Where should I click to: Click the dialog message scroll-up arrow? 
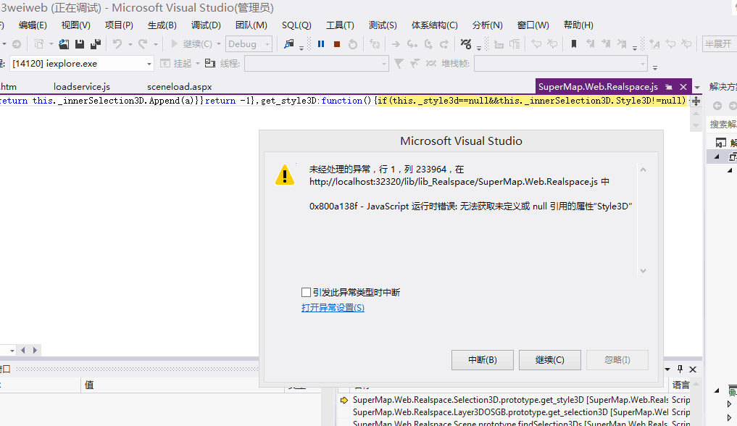[643, 170]
